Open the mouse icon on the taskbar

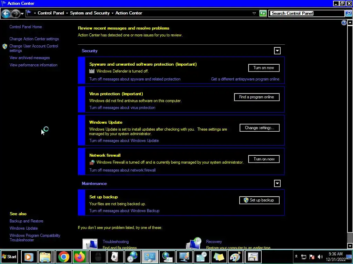98,257
